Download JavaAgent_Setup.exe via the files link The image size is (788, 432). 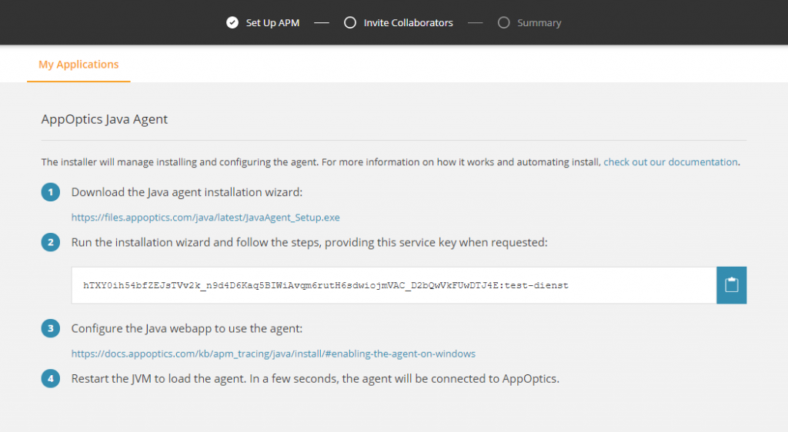[205, 218]
